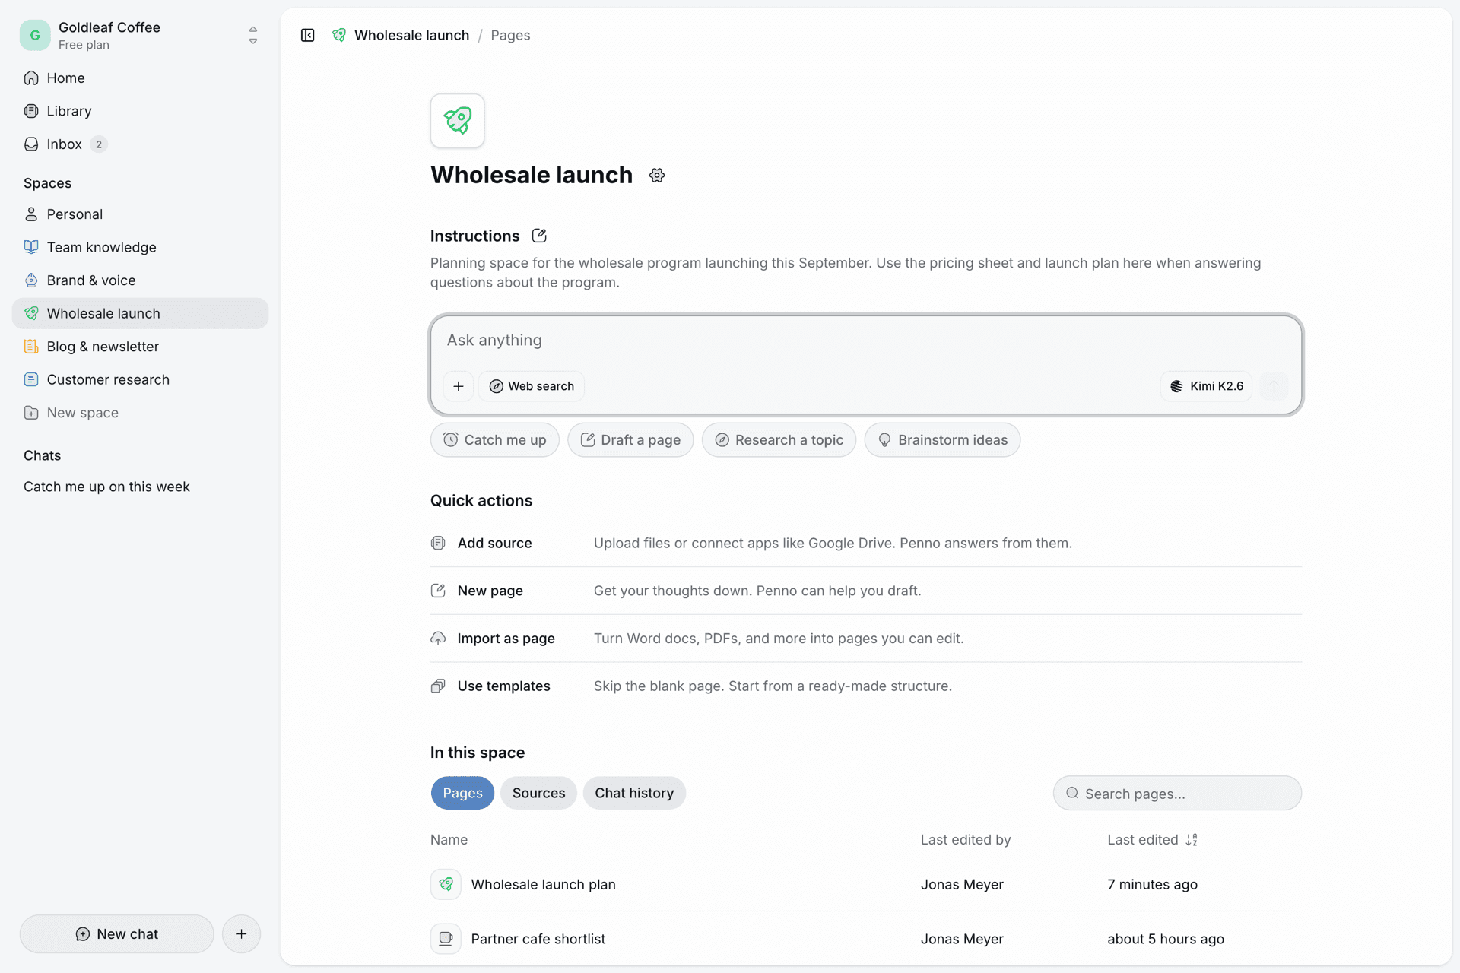Open space settings gear icon

(657, 176)
